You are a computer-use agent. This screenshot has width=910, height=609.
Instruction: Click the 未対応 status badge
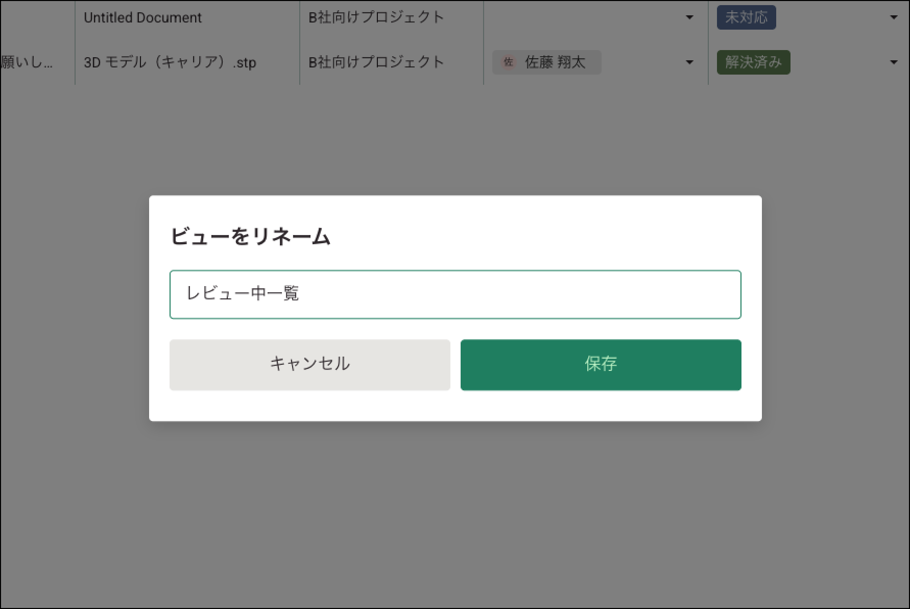coord(746,18)
